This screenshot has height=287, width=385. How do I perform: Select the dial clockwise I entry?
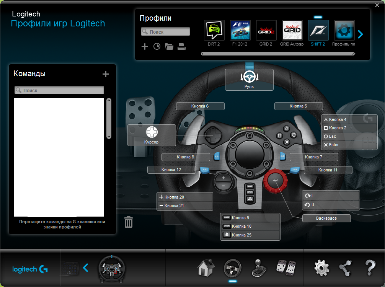[331, 196]
